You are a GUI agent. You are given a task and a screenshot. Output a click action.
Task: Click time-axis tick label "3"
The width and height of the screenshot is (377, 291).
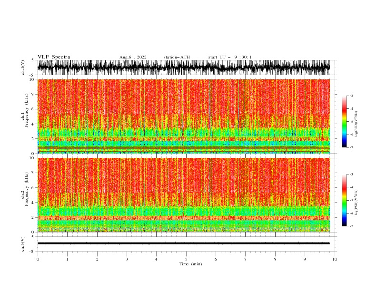[x=127, y=259]
